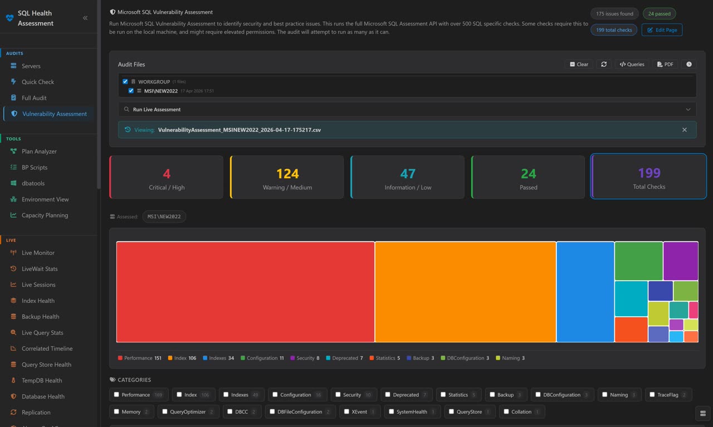This screenshot has height=427, width=713.
Task: Open the Full Audit tab
Action: coord(35,97)
